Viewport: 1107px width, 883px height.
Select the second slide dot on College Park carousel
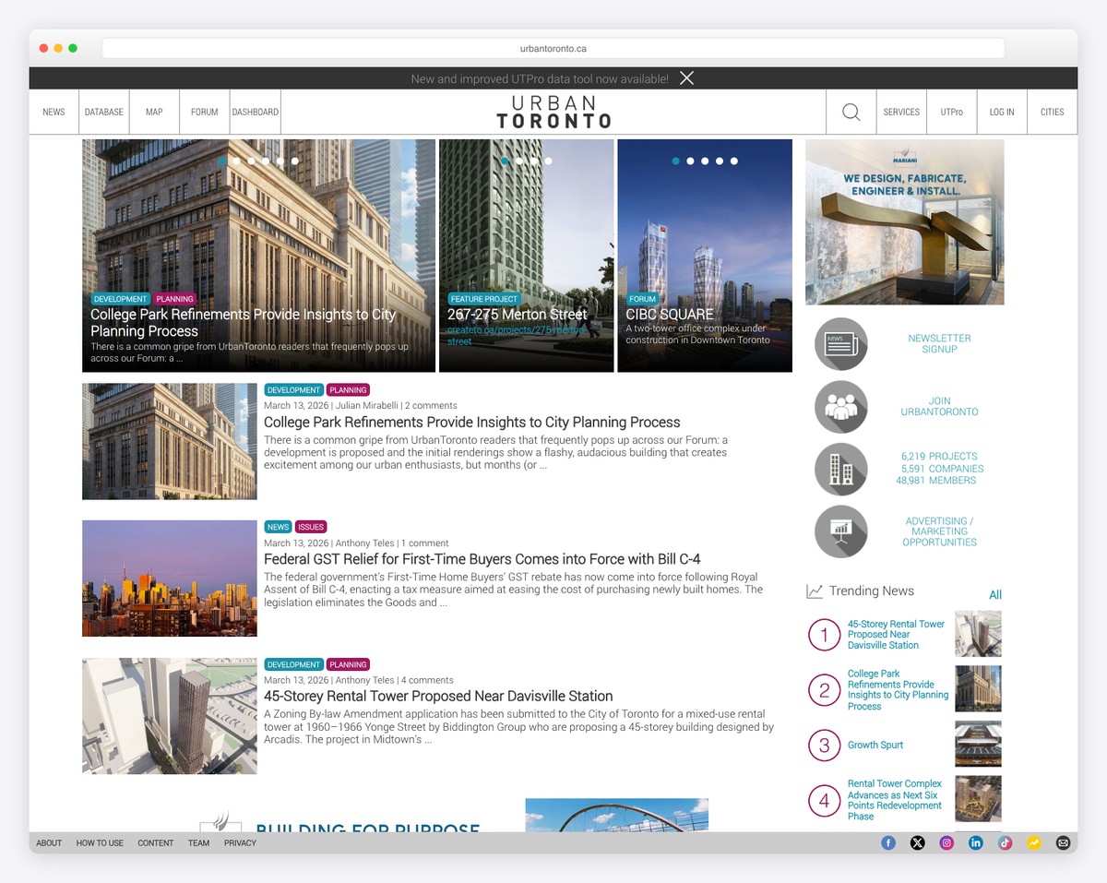point(236,161)
